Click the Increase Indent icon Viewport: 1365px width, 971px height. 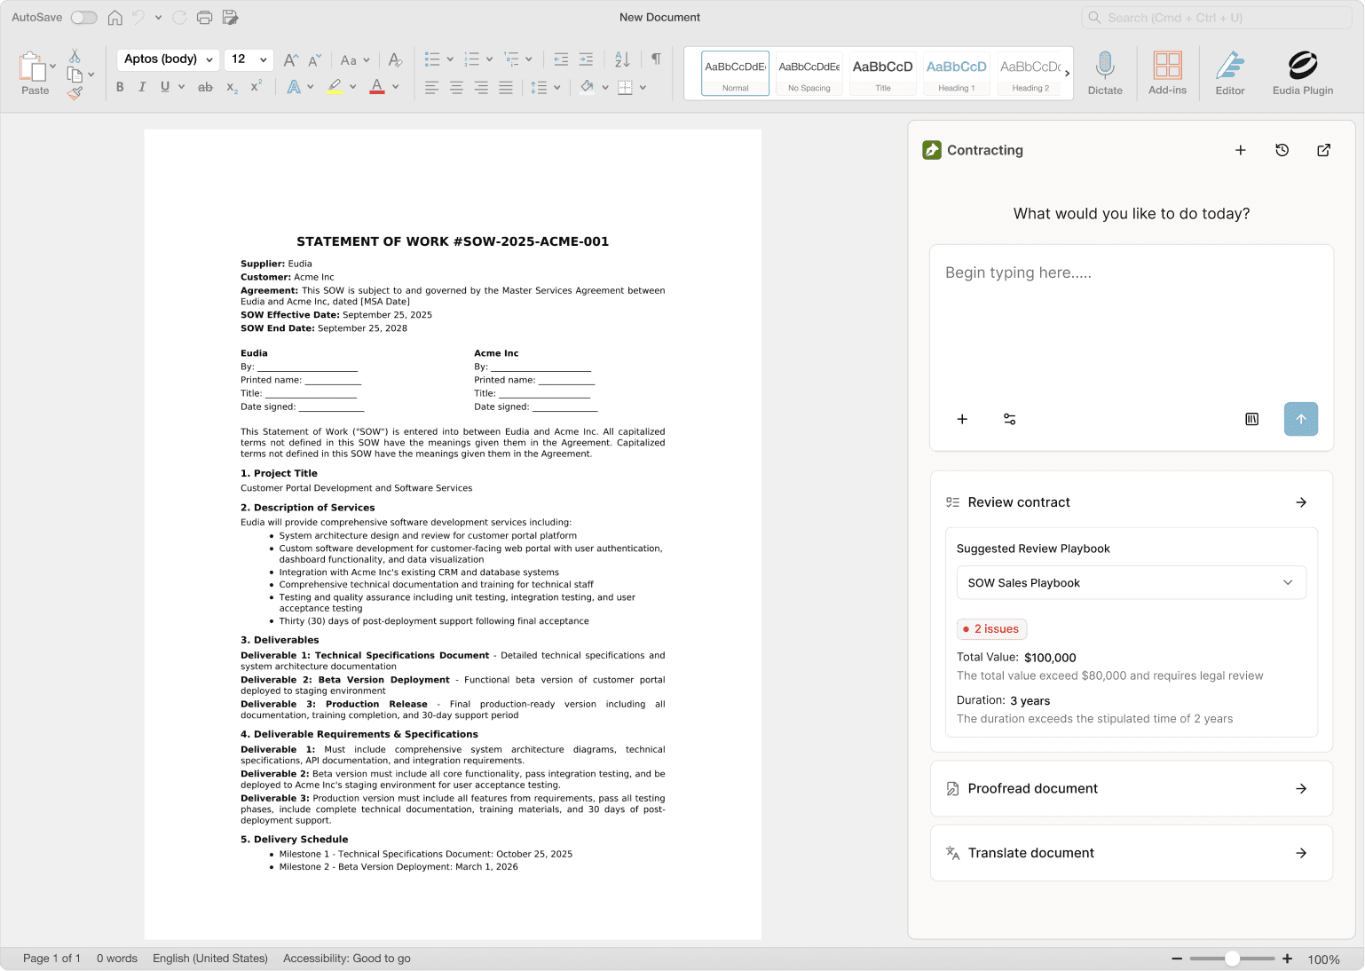[586, 59]
